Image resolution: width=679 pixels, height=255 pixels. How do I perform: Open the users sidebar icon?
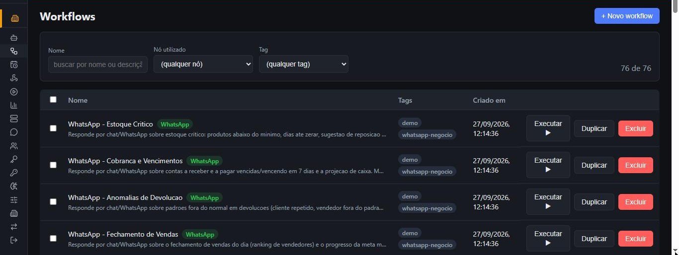tap(14, 146)
